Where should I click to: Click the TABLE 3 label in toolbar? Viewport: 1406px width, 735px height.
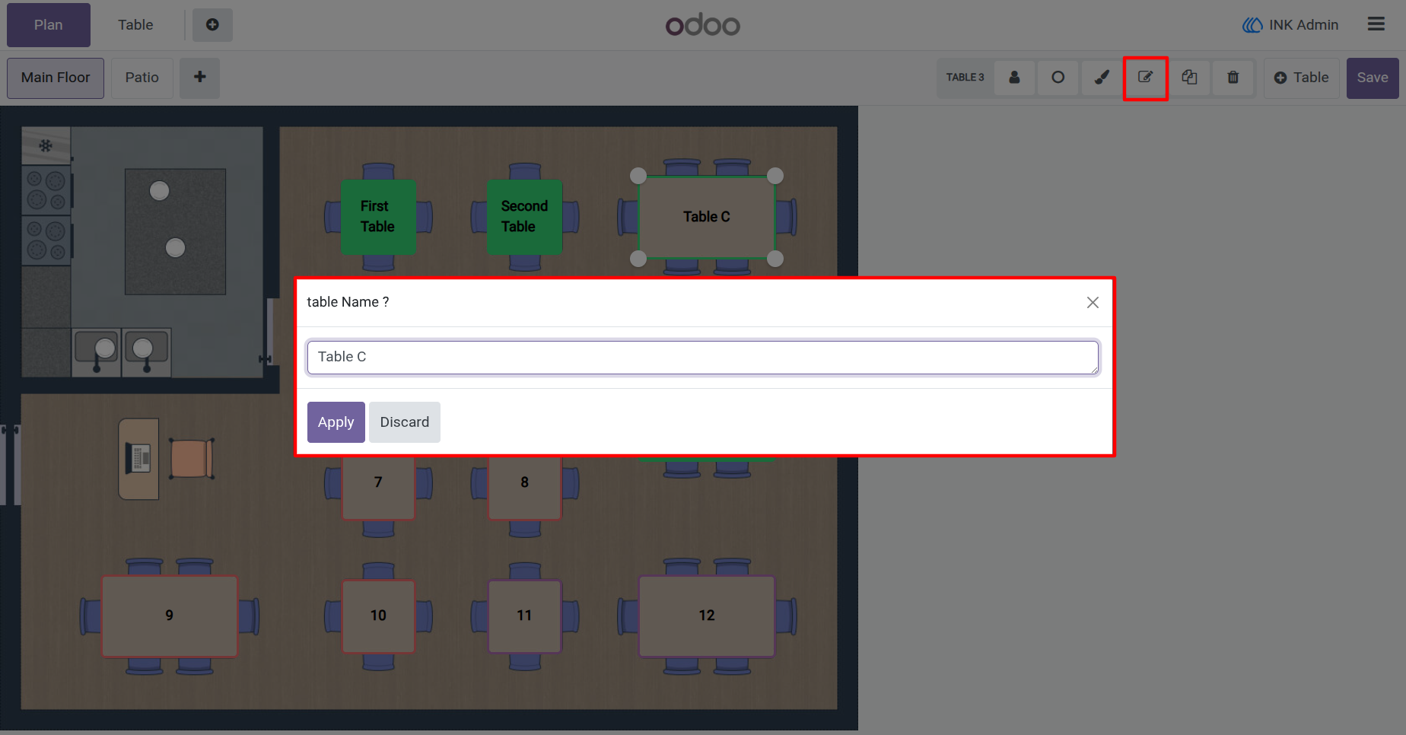point(965,78)
